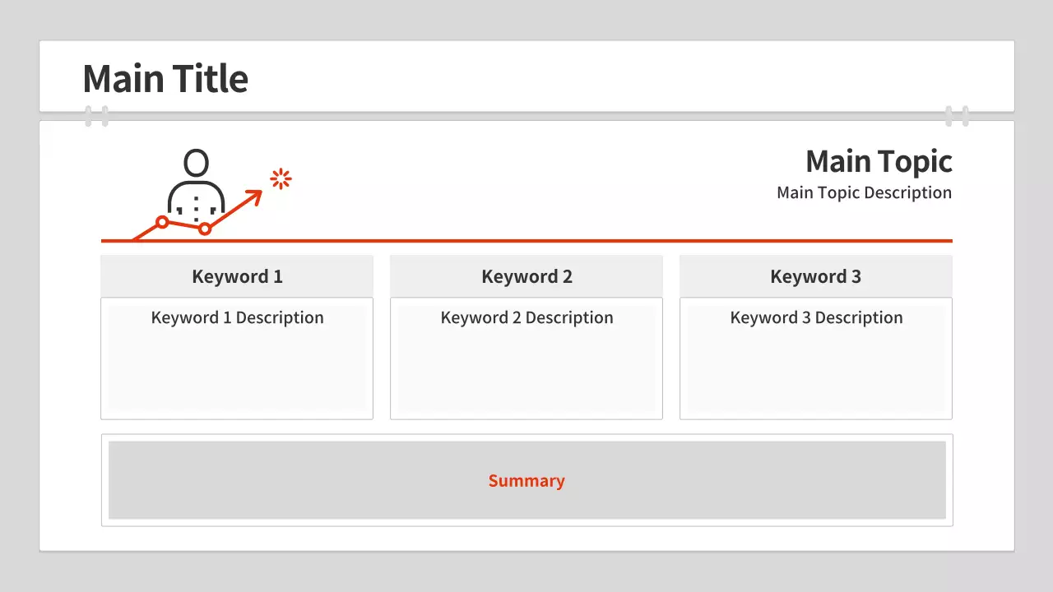This screenshot has height=592, width=1053.
Task: Click the Keyword 3 Description text
Action: [x=816, y=317]
